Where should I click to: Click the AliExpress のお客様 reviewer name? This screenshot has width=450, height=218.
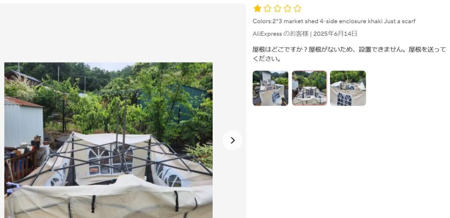coord(280,34)
